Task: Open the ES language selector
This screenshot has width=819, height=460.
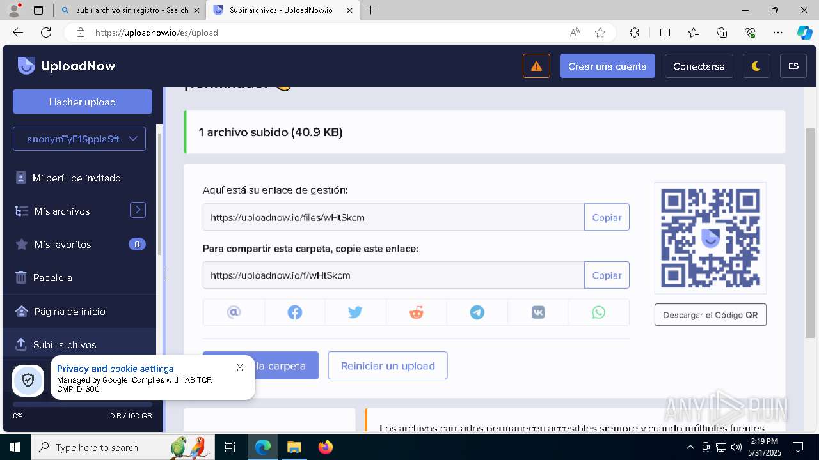Action: click(x=793, y=66)
